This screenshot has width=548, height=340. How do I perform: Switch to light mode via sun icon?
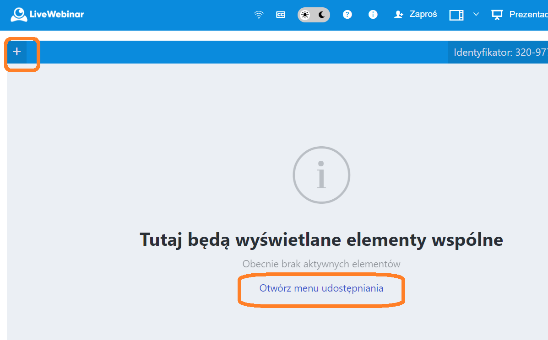coord(305,15)
